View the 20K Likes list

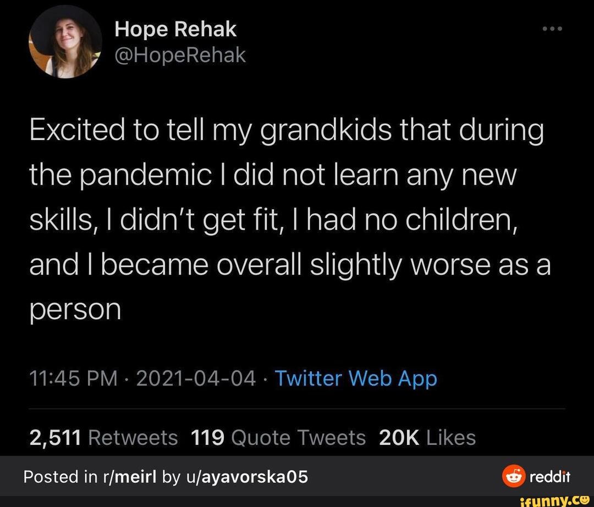tap(427, 438)
